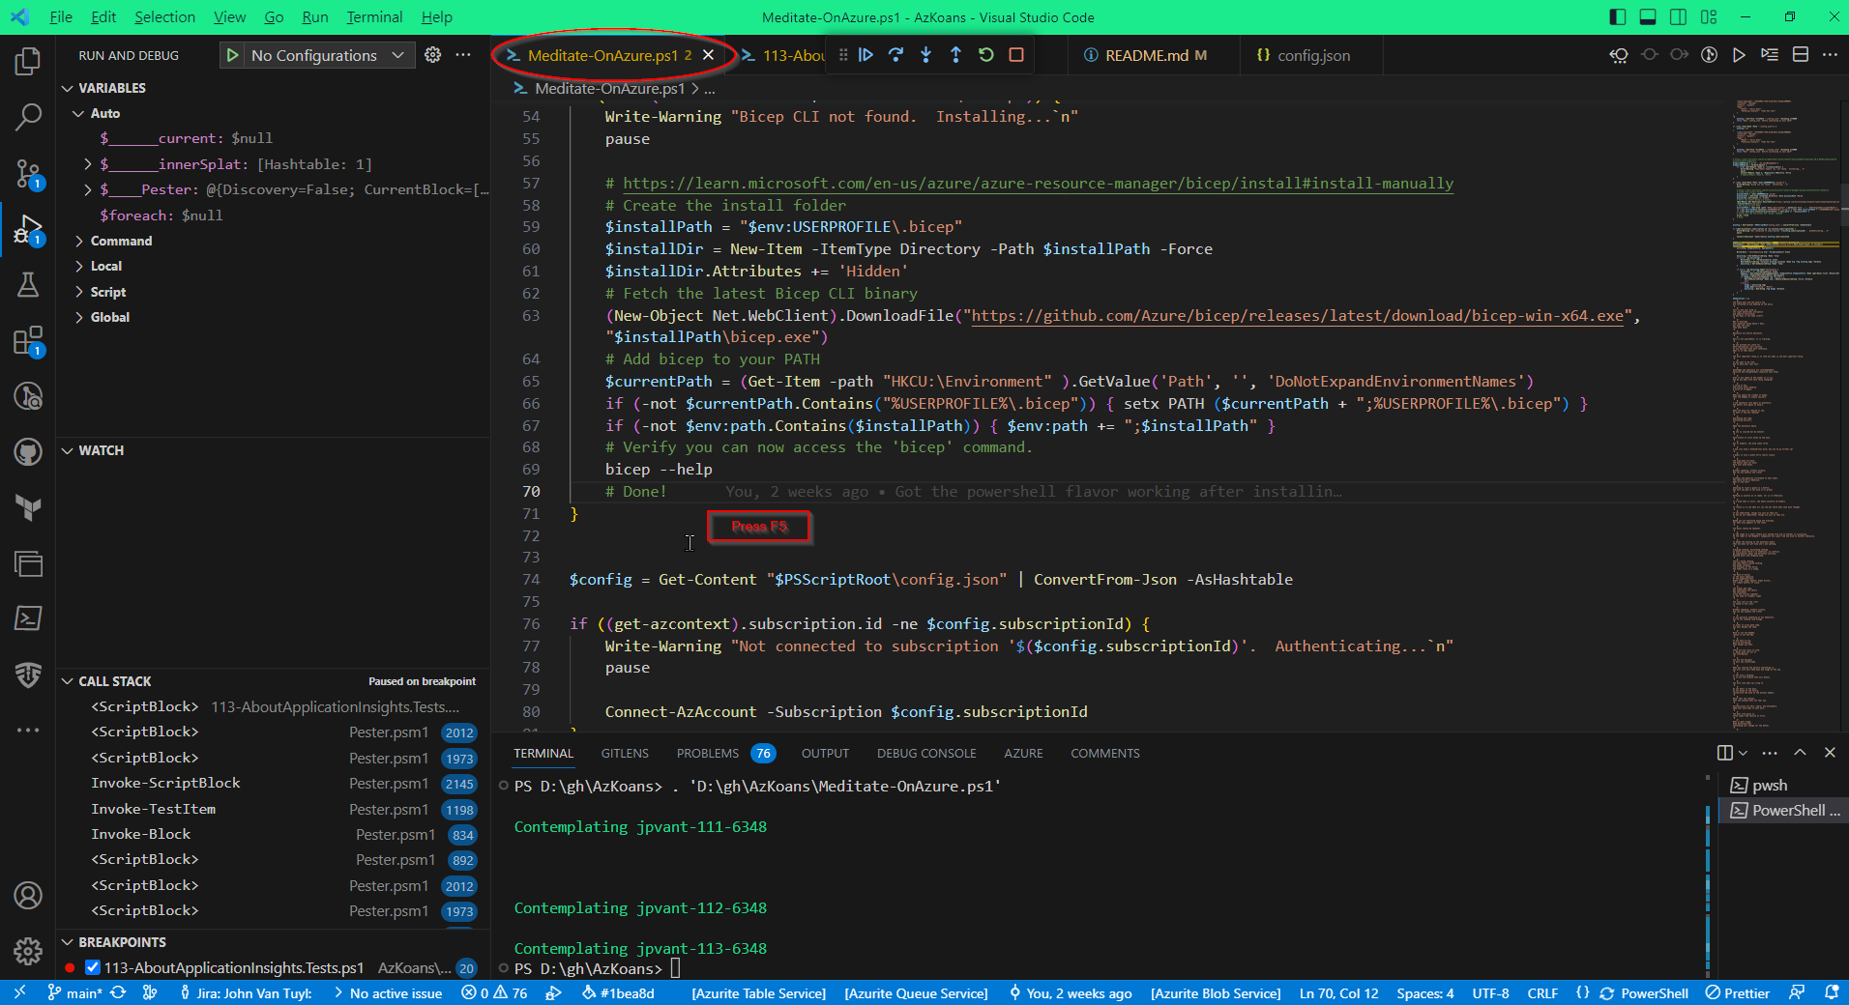Image resolution: width=1849 pixels, height=1005 pixels.
Task: Collapse the CALL STACK section
Action: 114,681
